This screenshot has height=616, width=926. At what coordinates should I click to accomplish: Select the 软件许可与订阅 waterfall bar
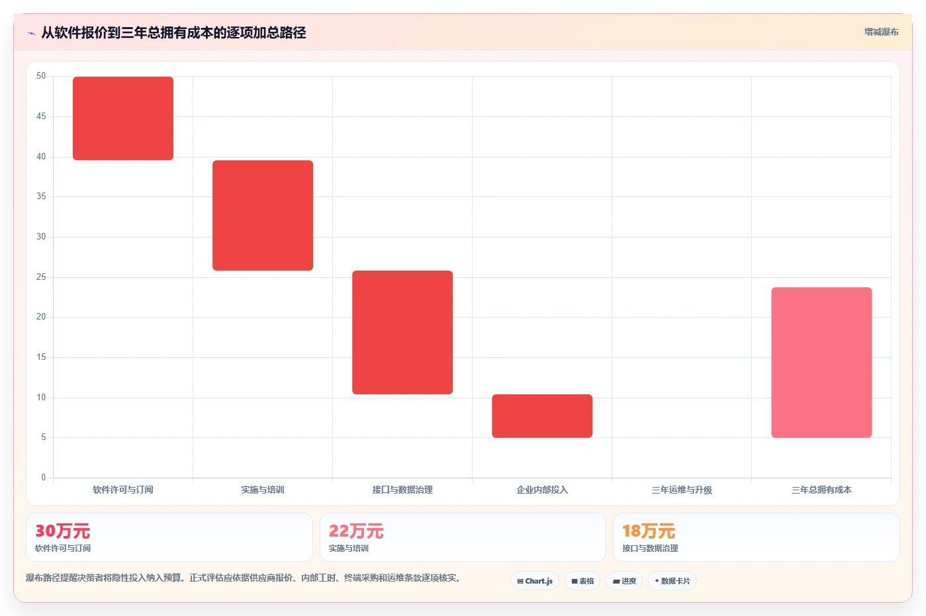(123, 118)
